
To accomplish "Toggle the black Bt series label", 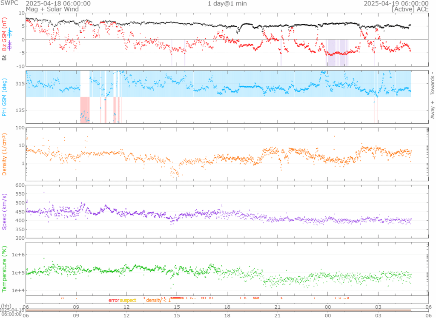I will click(4, 57).
